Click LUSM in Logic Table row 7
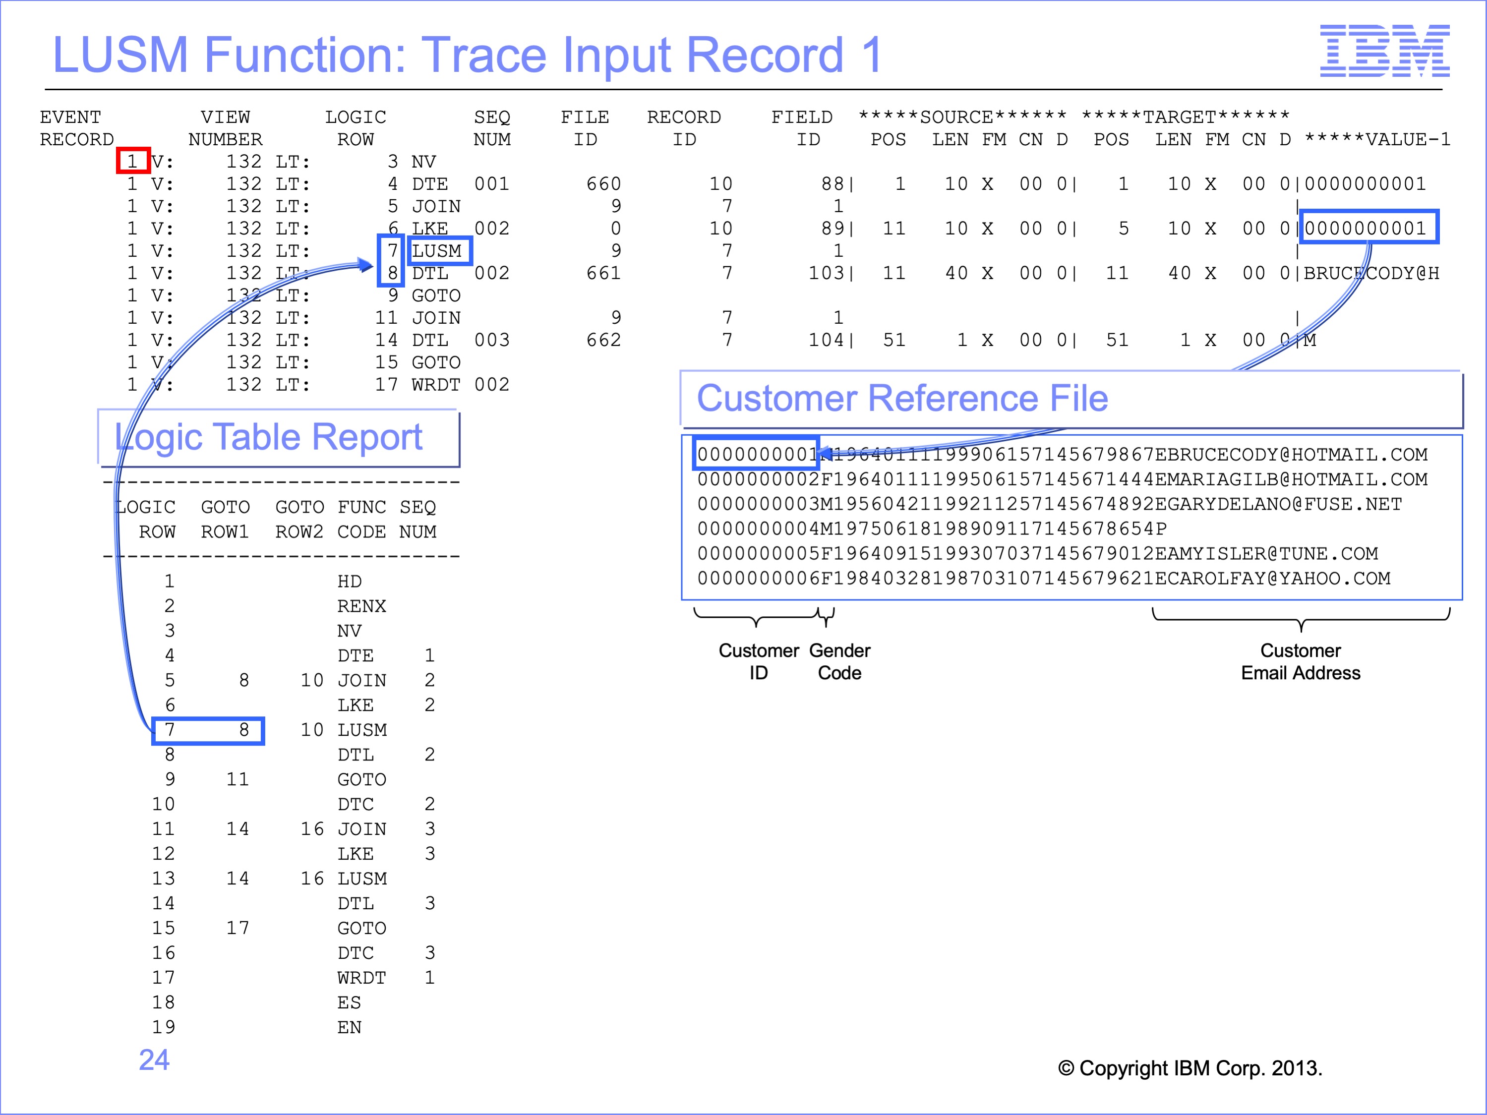 click(362, 730)
